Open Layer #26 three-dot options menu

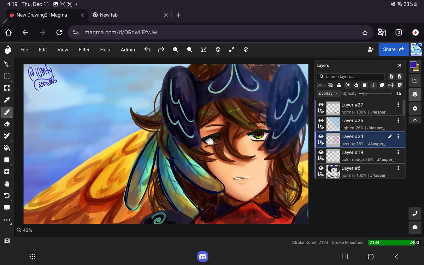coord(398,120)
